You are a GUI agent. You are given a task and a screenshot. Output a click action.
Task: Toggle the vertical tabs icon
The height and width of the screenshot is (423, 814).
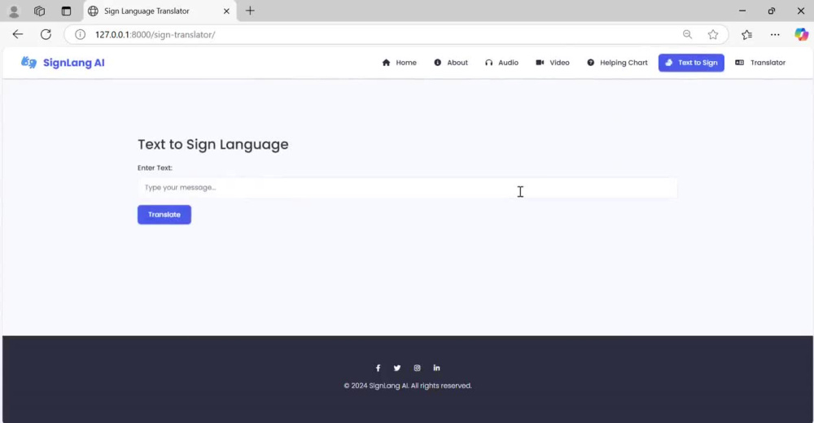(66, 11)
